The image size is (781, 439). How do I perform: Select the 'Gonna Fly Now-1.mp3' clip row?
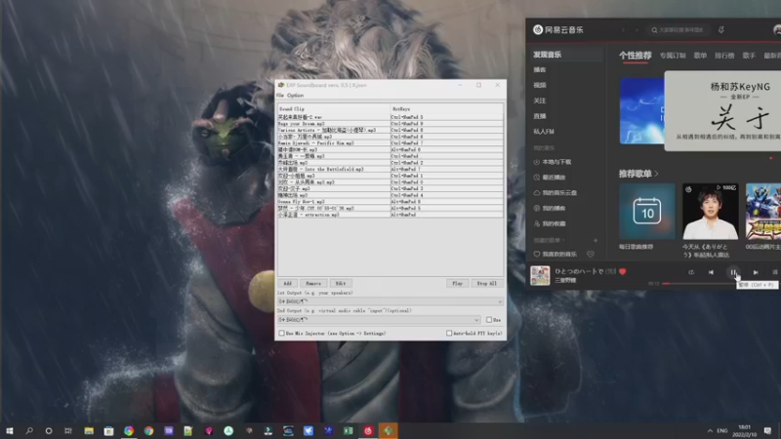coord(334,202)
